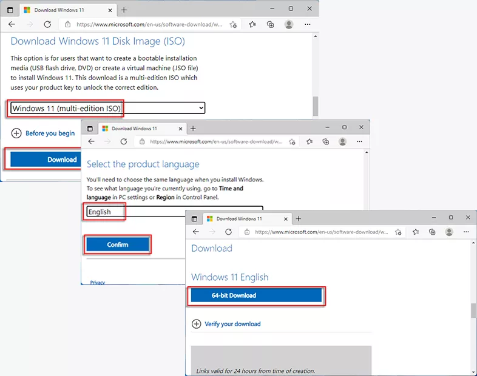Expand the Before you begin section
This screenshot has width=477, height=376.
[43, 133]
